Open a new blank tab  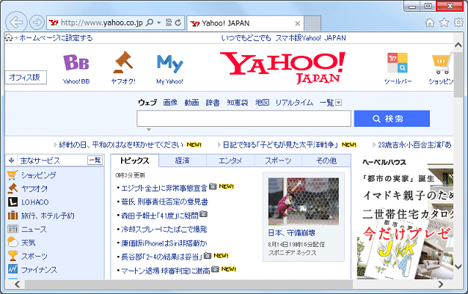point(312,23)
